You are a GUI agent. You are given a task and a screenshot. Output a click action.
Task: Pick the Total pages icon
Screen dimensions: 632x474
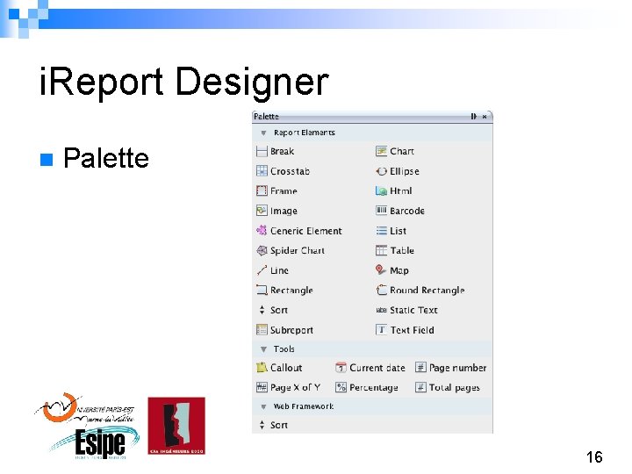(420, 387)
